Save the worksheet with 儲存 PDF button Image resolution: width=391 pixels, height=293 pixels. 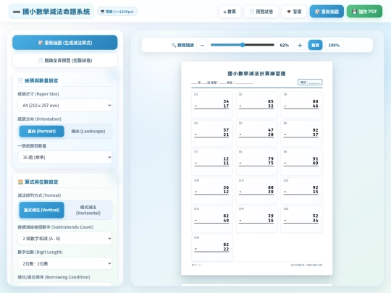pyautogui.click(x=364, y=12)
